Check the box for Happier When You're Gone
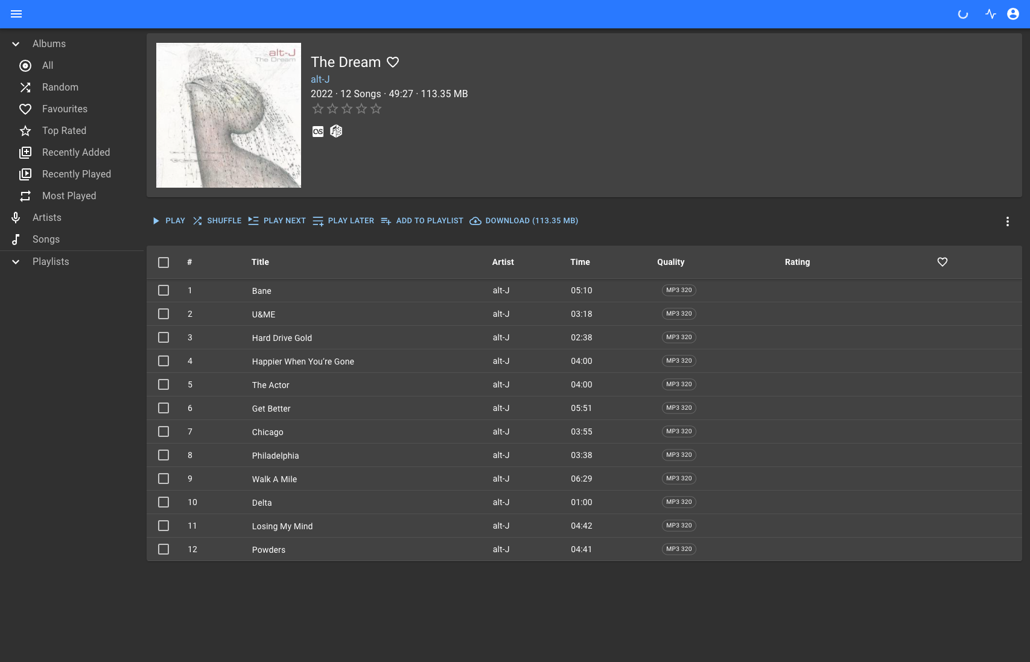The image size is (1030, 662). point(164,361)
